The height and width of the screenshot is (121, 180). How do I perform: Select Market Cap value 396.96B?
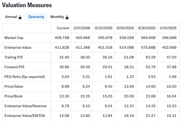tap(169, 38)
